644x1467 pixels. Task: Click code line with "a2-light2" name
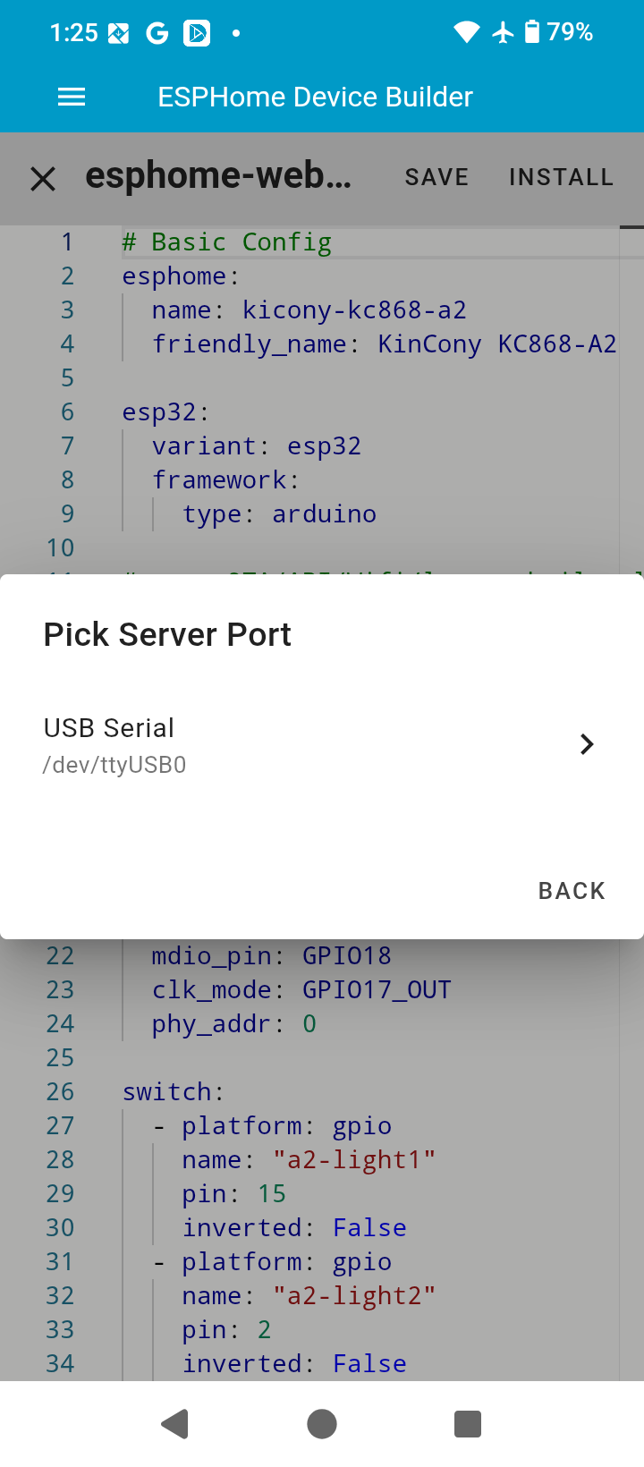[x=308, y=1296]
